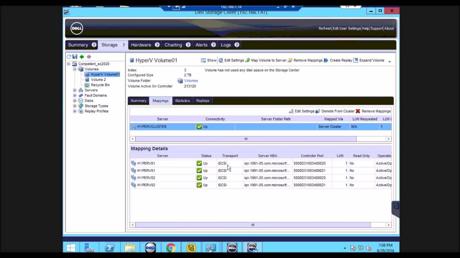Click the volume speaker tray icon
460x258 pixels.
point(369,248)
